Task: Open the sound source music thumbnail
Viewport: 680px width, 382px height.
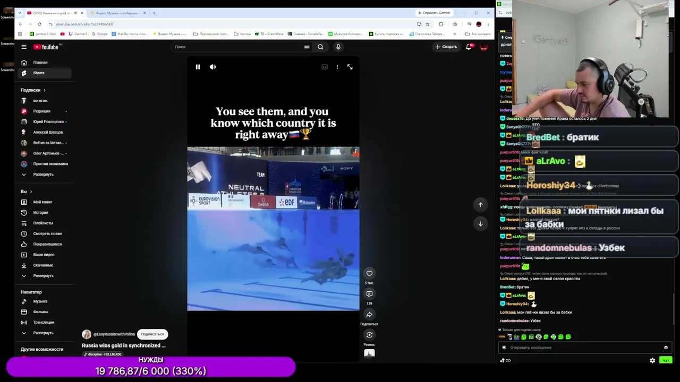Action: pyautogui.click(x=369, y=354)
